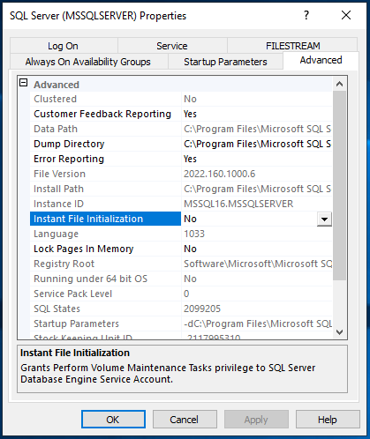Image resolution: width=370 pixels, height=439 pixels.
Task: Switch to the Log On tab
Action: coord(64,46)
